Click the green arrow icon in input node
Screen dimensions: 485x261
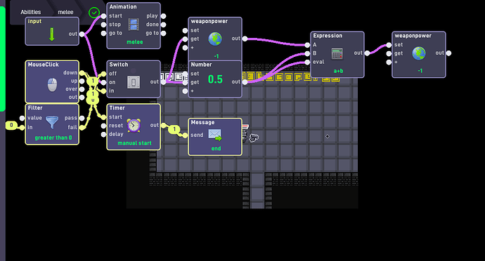52,34
